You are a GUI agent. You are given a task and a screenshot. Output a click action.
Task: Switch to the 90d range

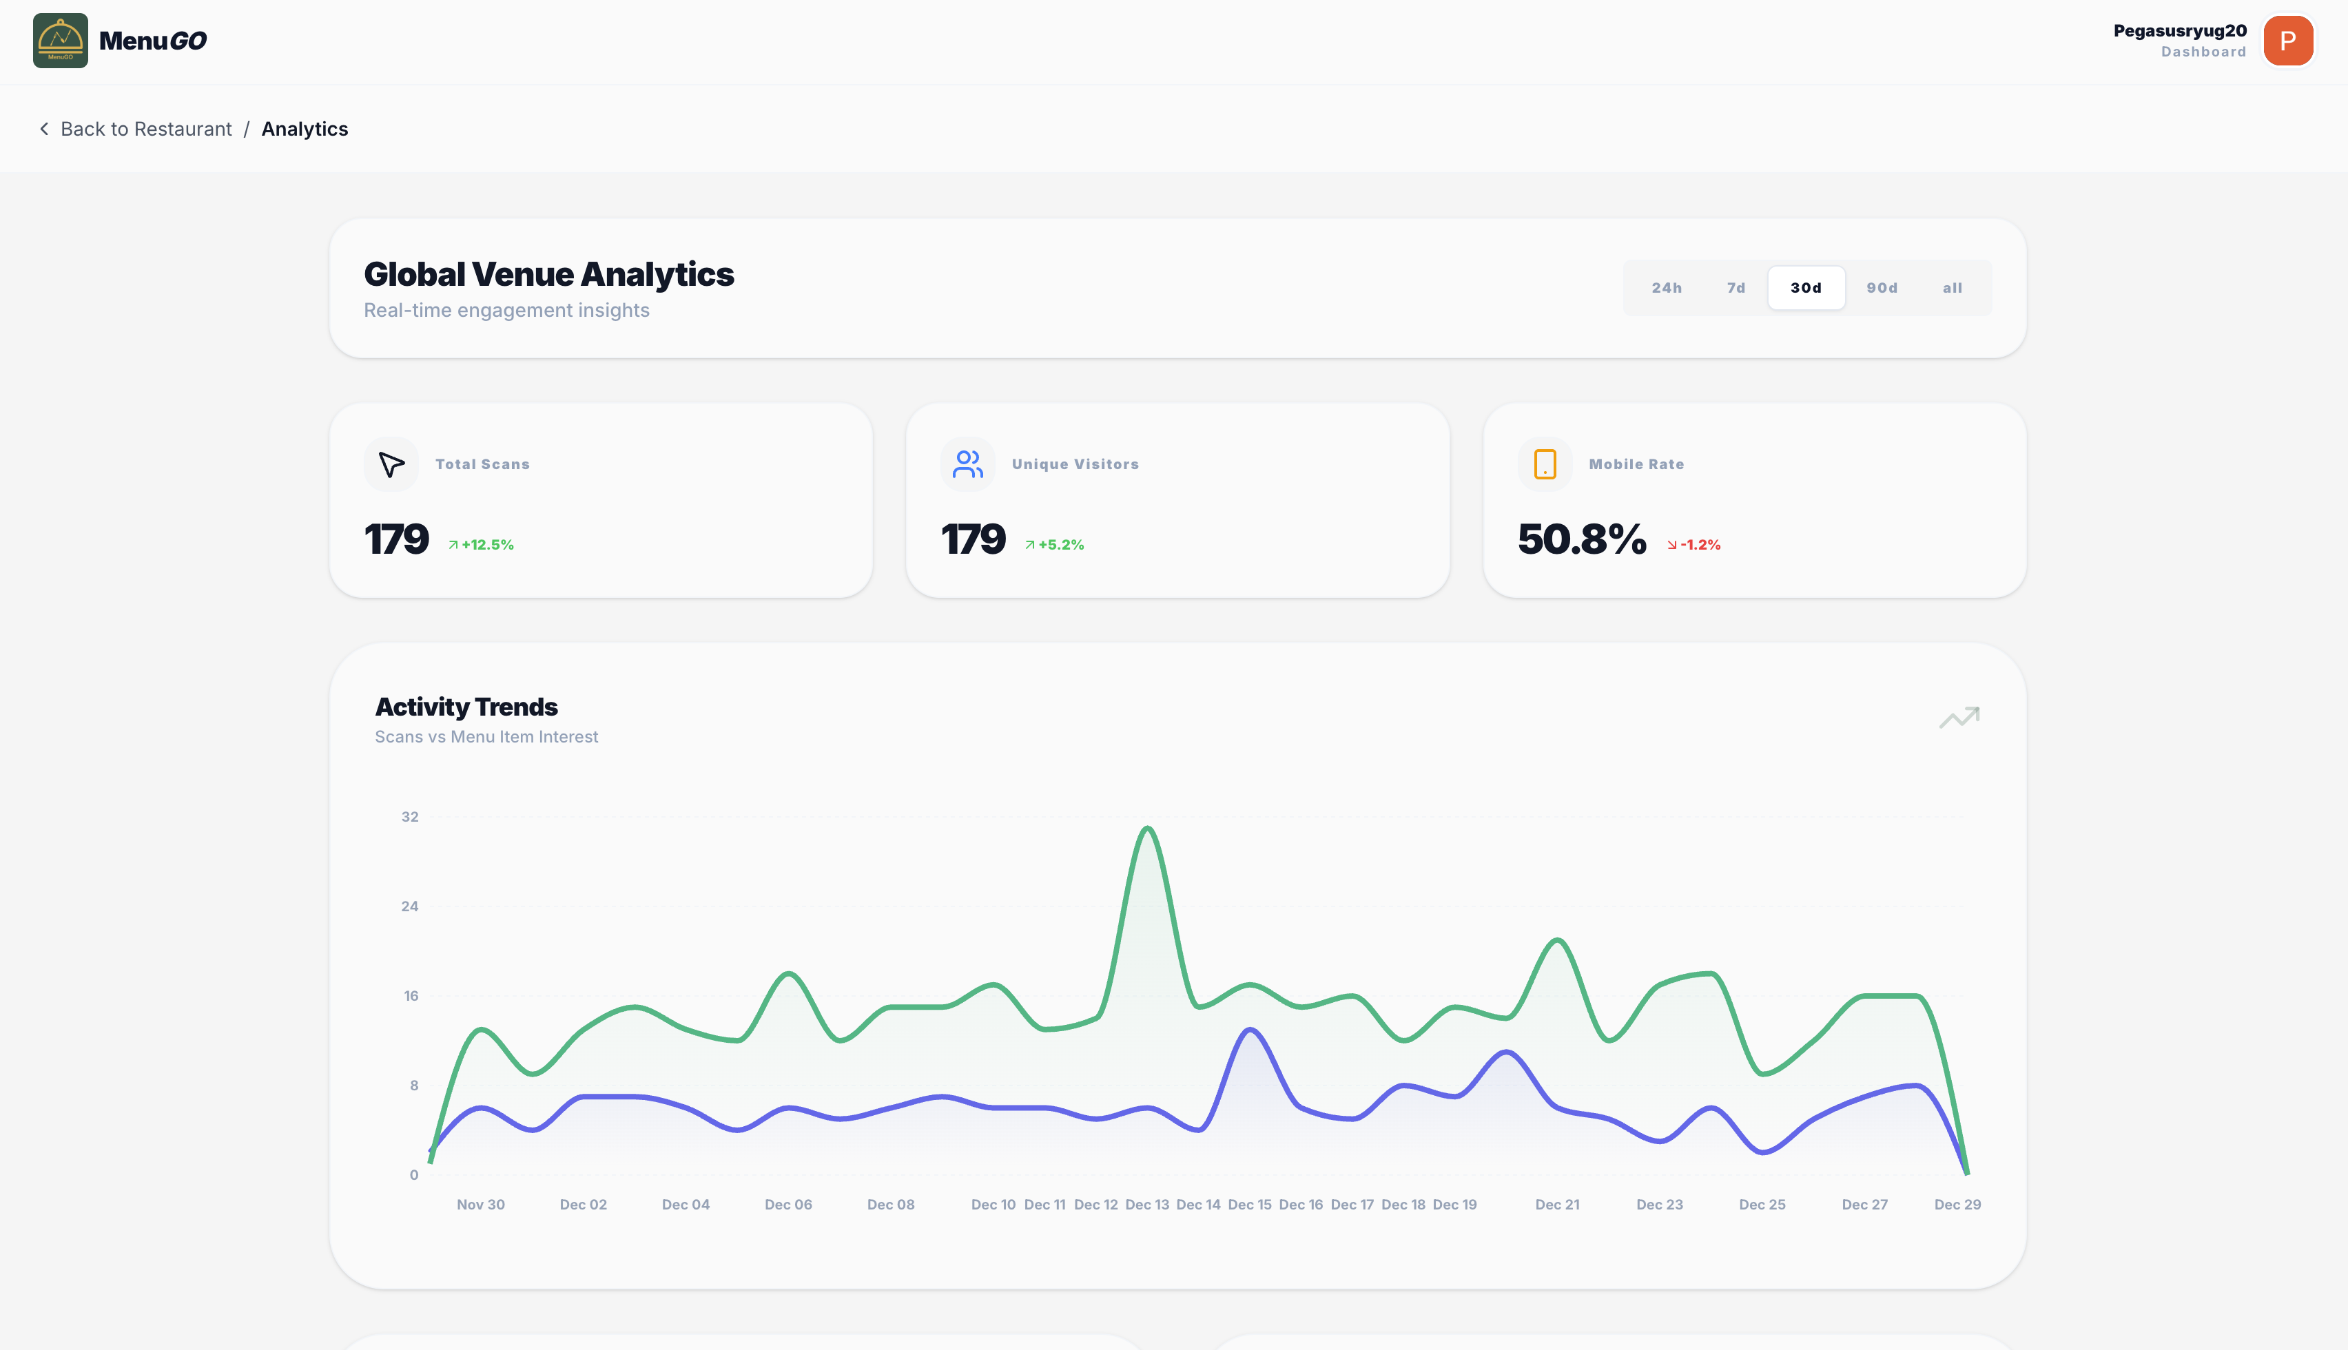coord(1882,289)
